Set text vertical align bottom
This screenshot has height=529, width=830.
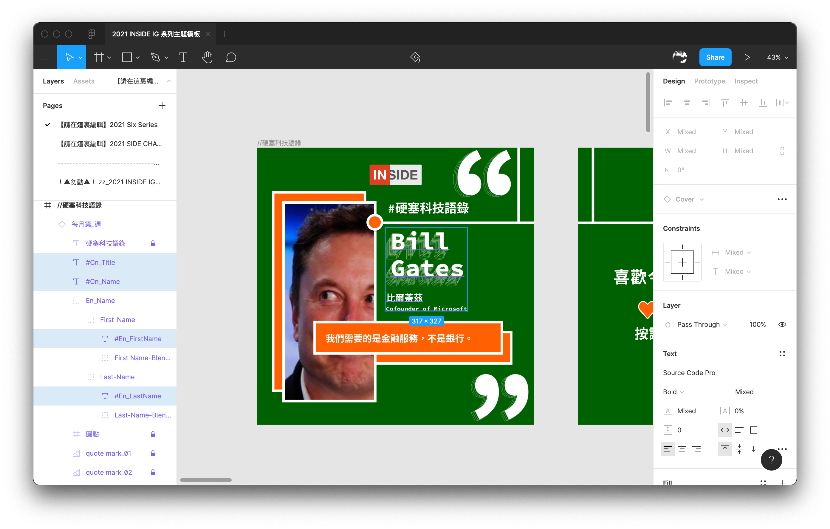coord(753,449)
